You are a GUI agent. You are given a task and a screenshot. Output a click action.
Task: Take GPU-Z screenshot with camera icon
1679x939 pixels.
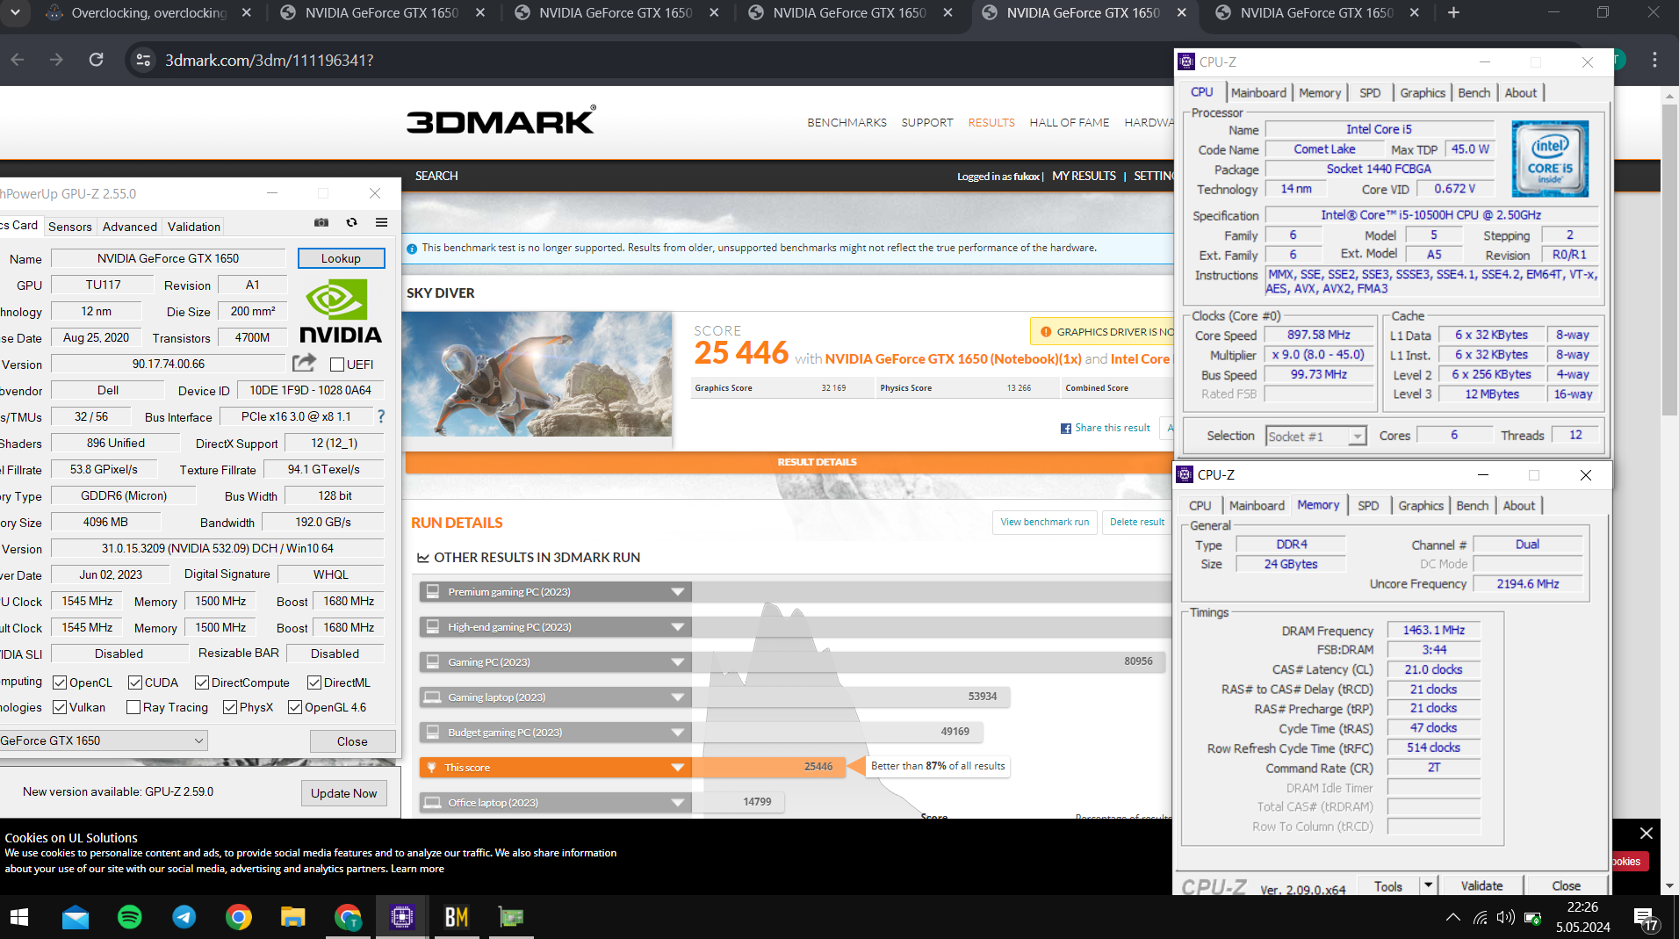(321, 223)
